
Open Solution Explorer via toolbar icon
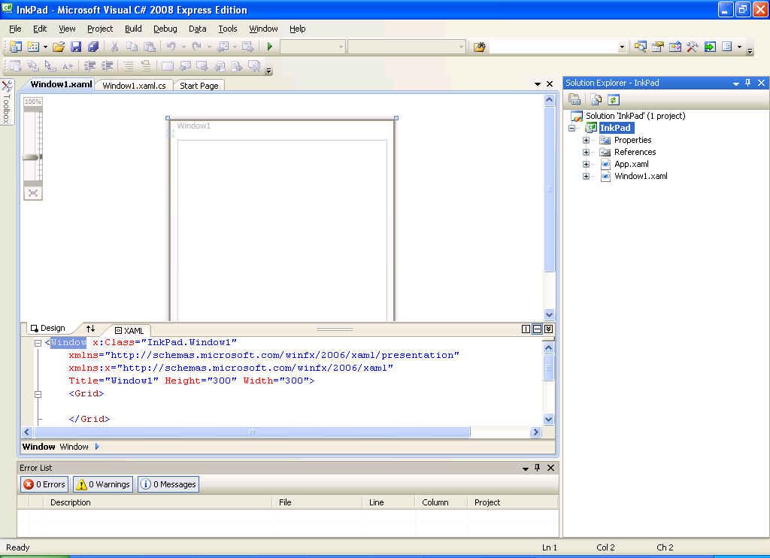coord(640,47)
